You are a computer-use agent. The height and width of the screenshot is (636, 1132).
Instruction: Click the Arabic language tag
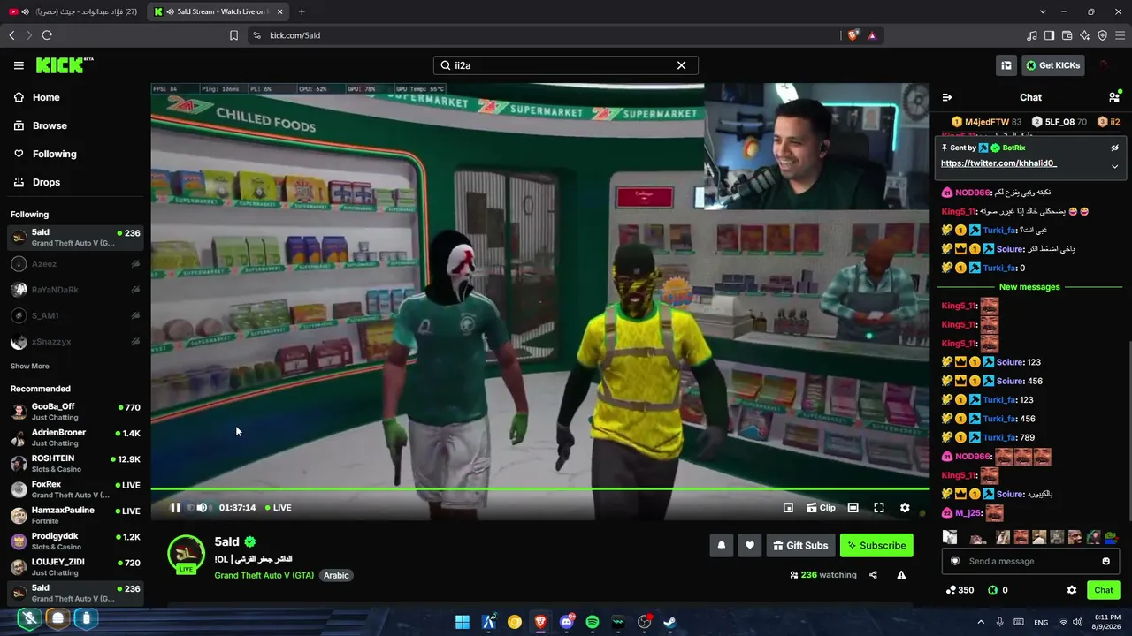pyautogui.click(x=336, y=575)
